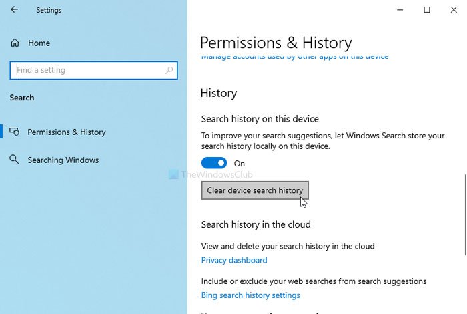This screenshot has width=467, height=314.
Task: Open the Privacy dashboard link
Action: [234, 261]
